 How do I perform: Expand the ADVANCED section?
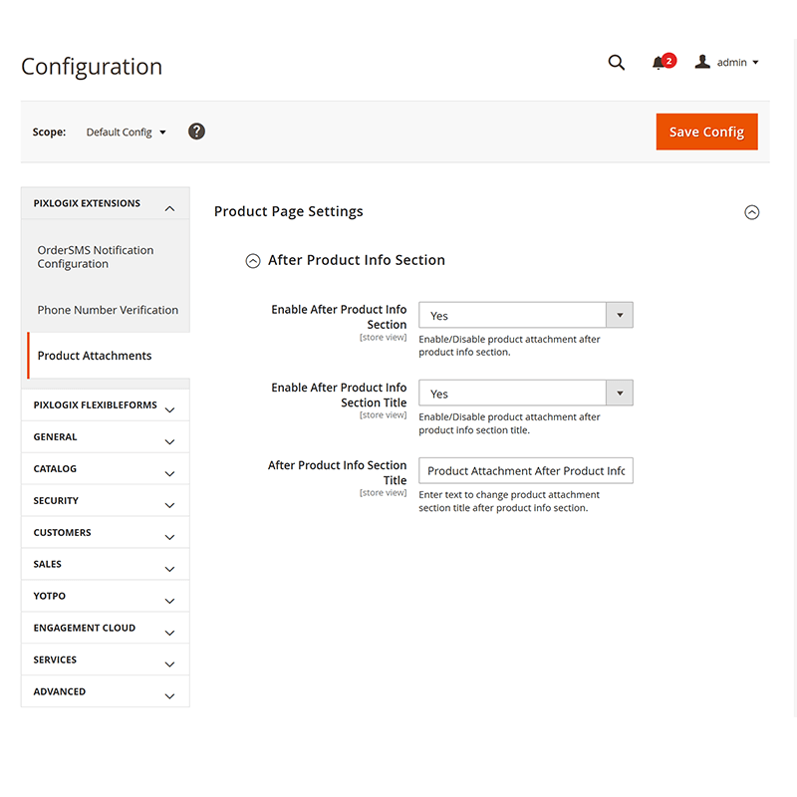(105, 691)
